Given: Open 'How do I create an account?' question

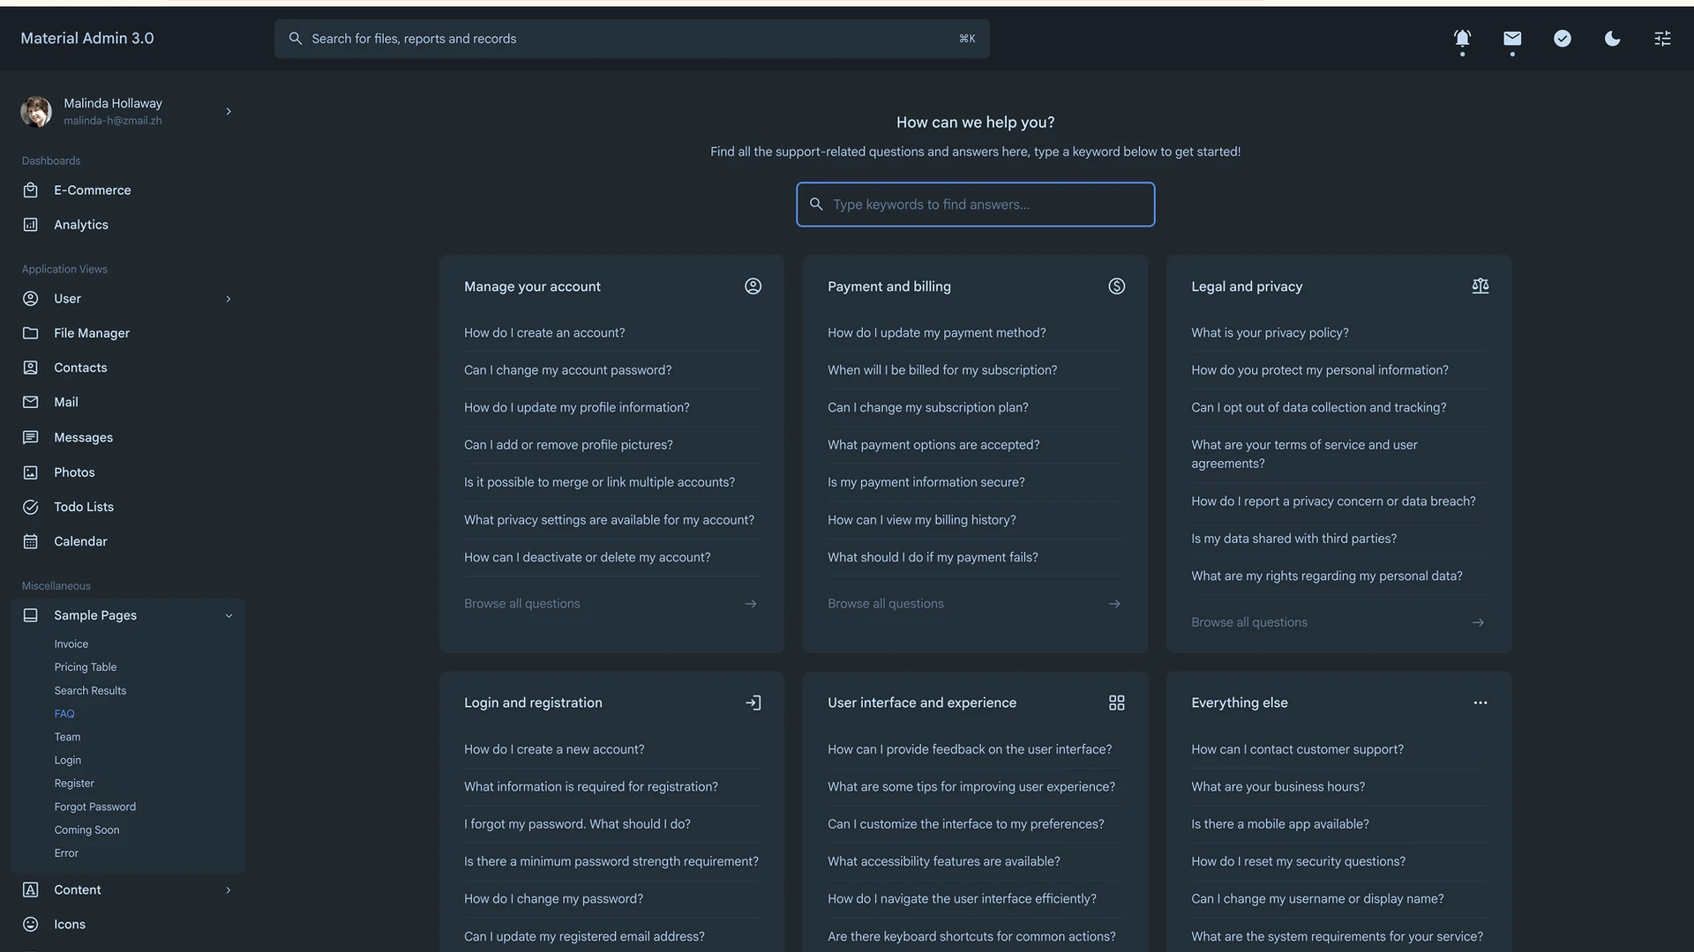Looking at the screenshot, I should coord(544,332).
